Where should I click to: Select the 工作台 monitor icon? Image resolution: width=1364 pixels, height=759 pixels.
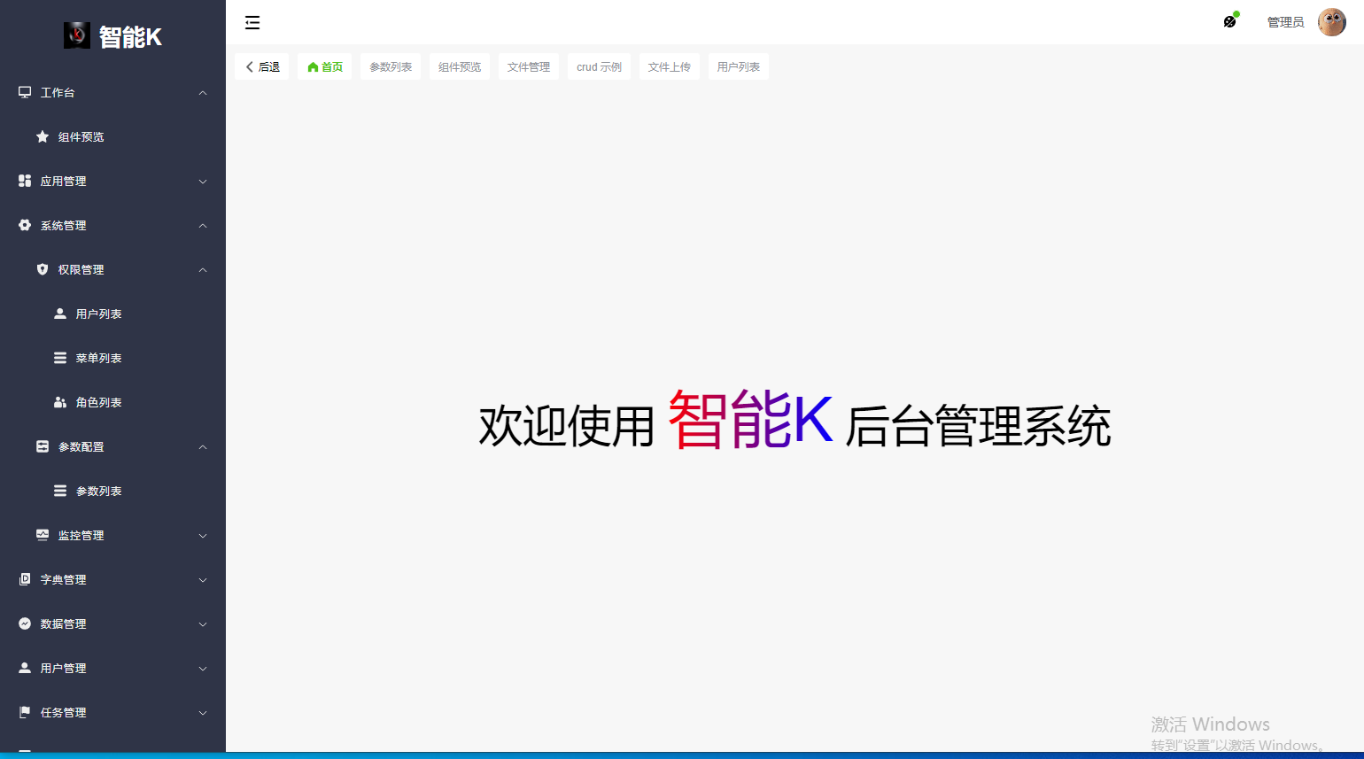coord(24,91)
